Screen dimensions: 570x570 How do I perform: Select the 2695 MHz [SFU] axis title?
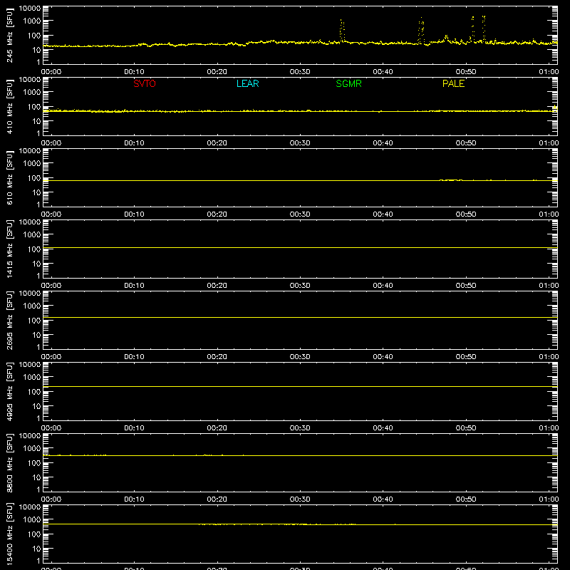click(9, 320)
